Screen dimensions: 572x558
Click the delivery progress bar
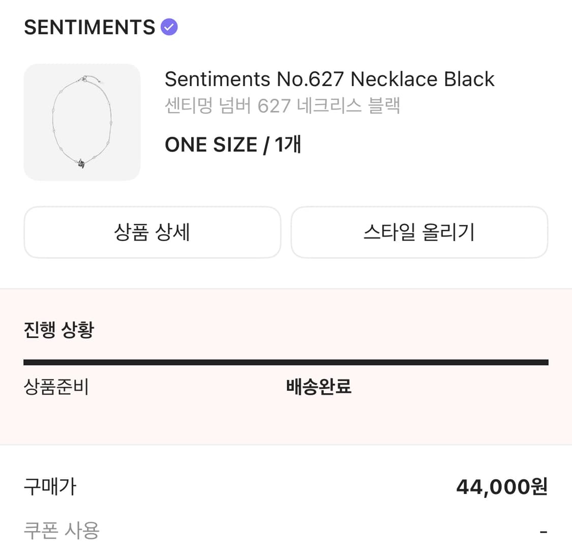pos(286,362)
